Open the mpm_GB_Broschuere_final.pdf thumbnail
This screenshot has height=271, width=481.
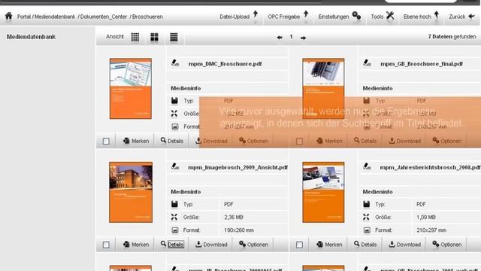point(323,89)
